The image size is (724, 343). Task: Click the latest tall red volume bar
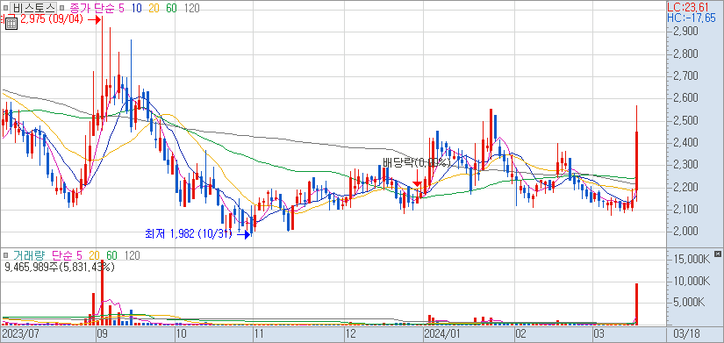pyautogui.click(x=637, y=304)
